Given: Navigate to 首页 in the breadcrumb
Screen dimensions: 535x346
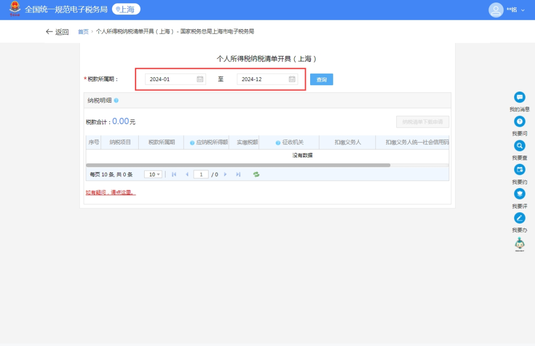Looking at the screenshot, I should (82, 31).
